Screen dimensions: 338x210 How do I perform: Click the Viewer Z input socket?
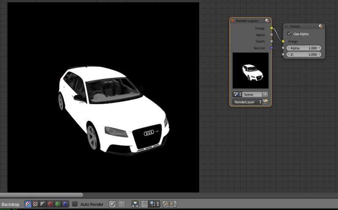283,55
